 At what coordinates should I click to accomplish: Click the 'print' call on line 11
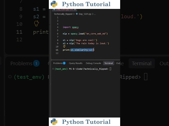pos(66,50)
